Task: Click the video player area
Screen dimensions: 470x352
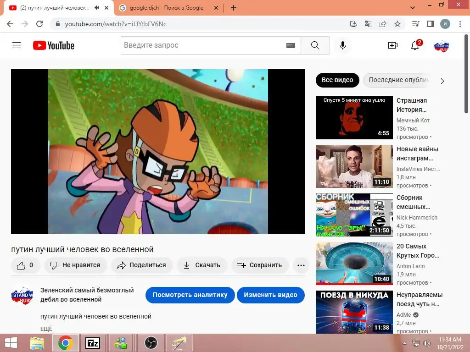Action: 158,151
